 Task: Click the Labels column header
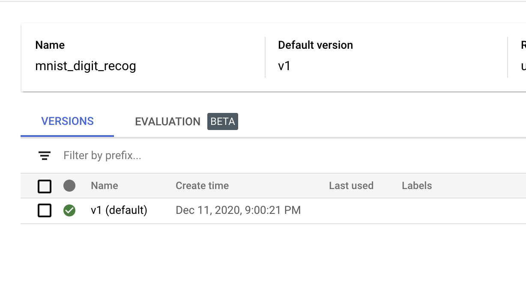(x=417, y=186)
